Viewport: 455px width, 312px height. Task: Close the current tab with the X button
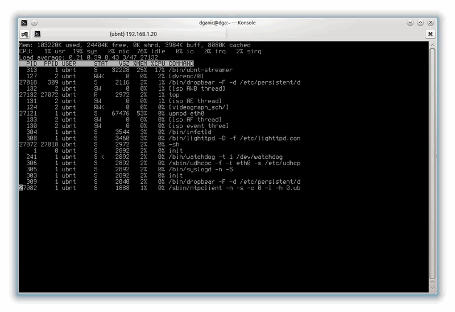(x=431, y=34)
